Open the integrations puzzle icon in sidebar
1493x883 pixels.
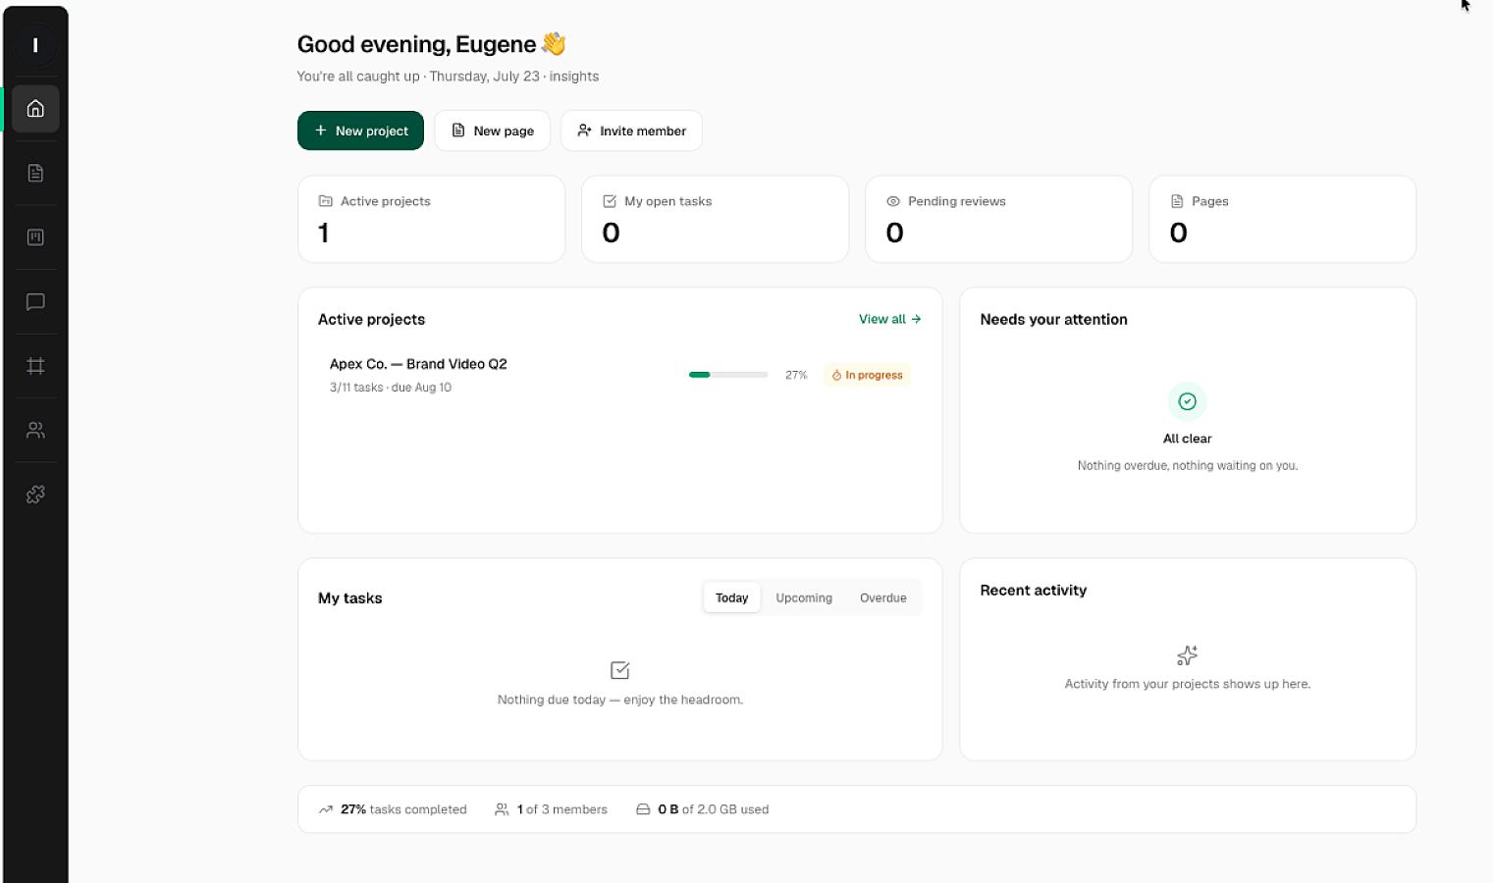35,494
